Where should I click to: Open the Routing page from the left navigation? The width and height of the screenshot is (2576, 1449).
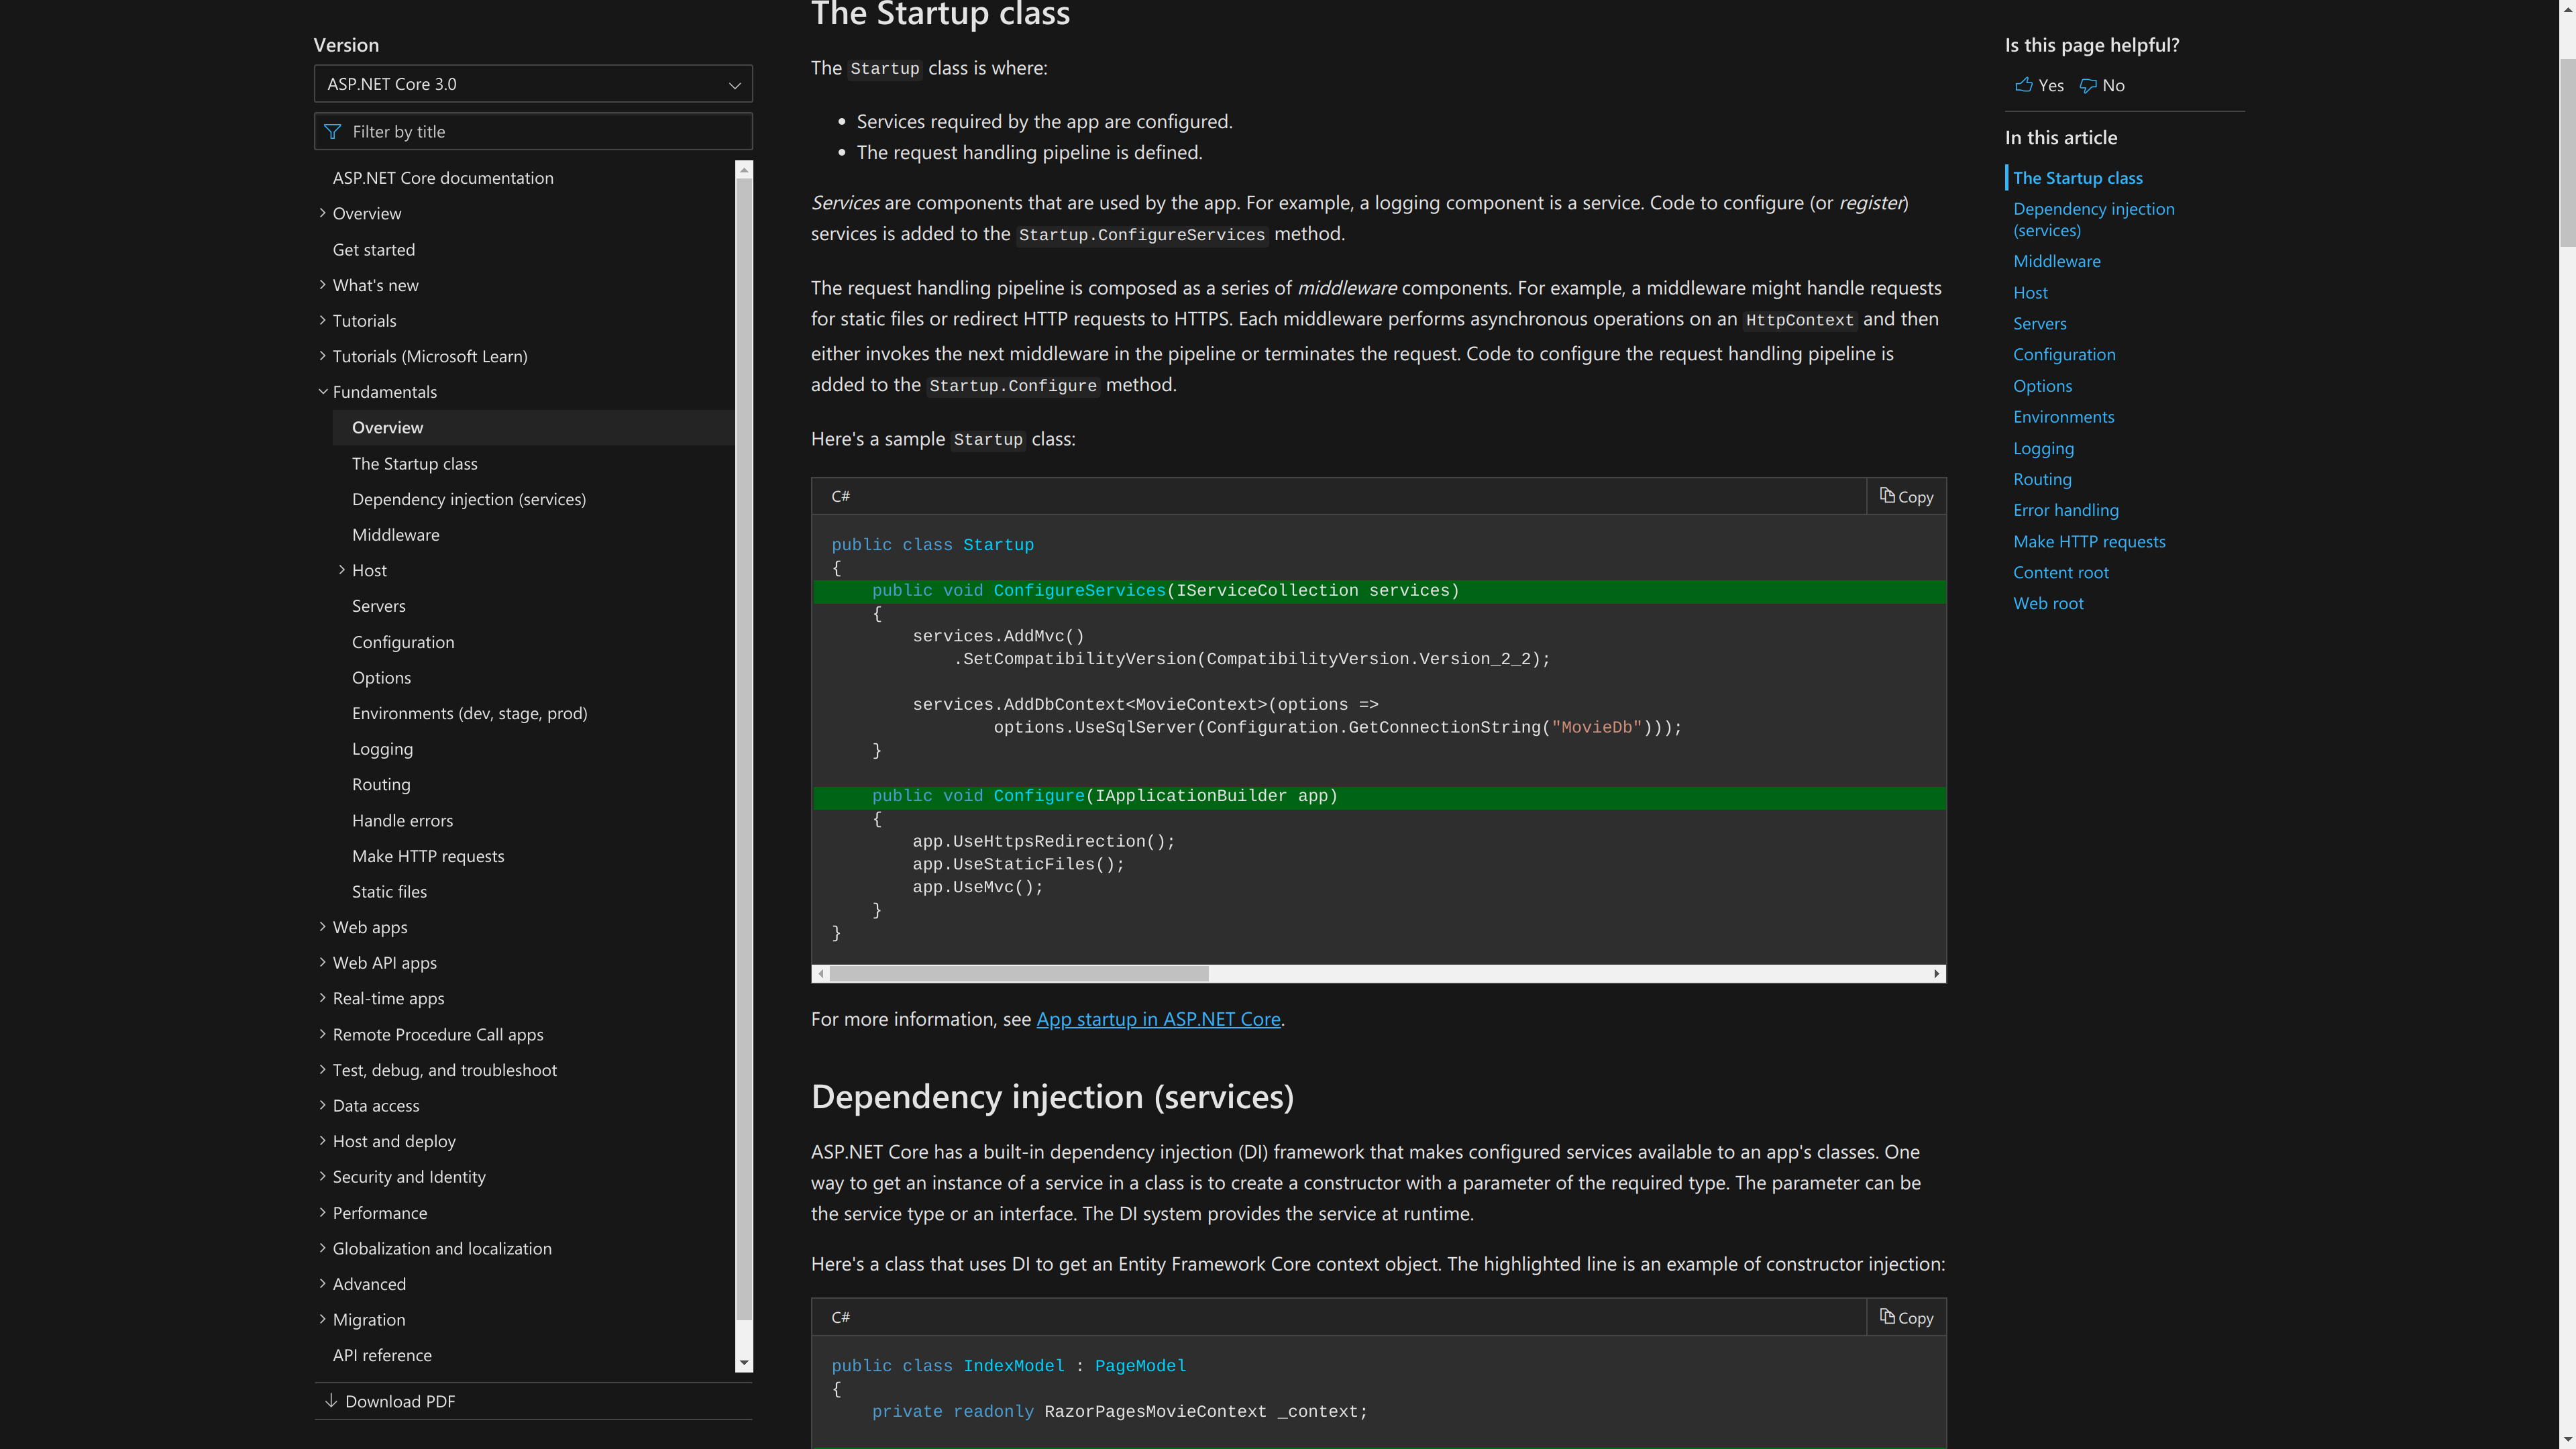coord(381,784)
